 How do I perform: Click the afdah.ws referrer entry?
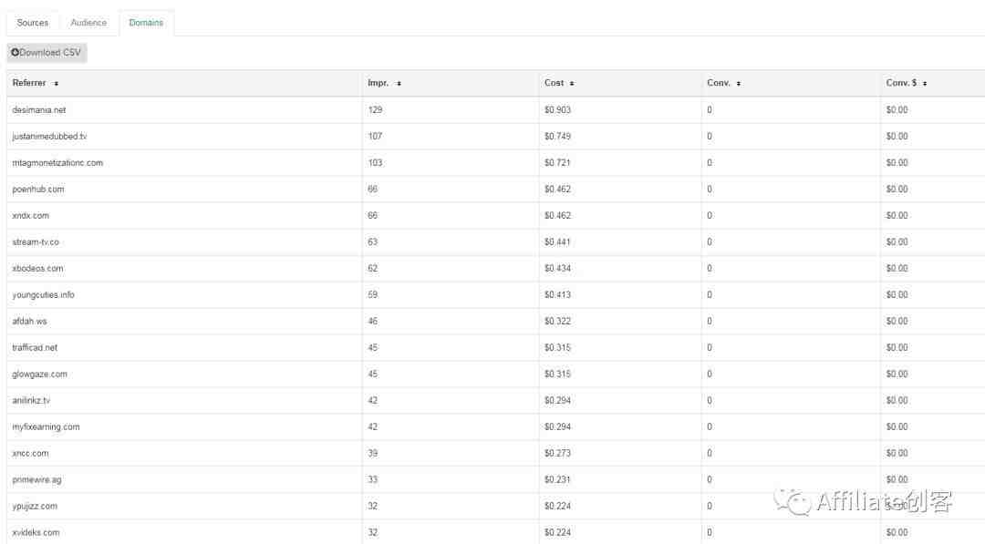[29, 321]
